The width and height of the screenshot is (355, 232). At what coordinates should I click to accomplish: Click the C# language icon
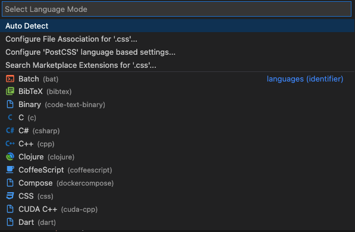[x=10, y=130]
